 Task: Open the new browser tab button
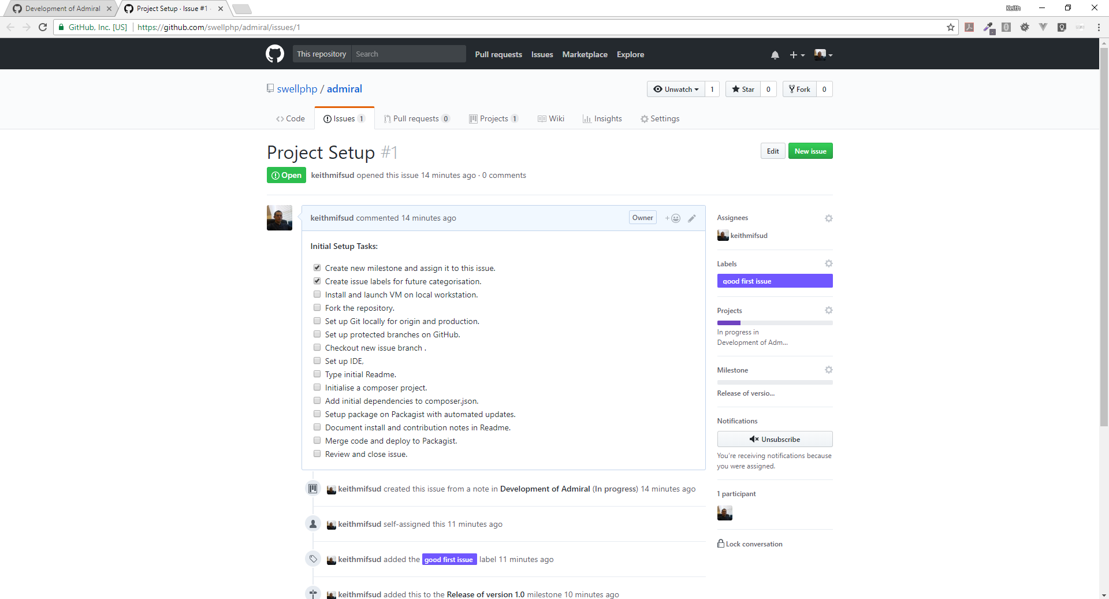[x=242, y=9]
